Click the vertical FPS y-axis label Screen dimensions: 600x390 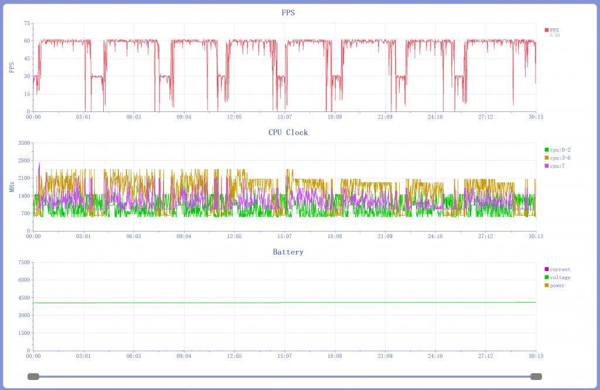tap(12, 67)
